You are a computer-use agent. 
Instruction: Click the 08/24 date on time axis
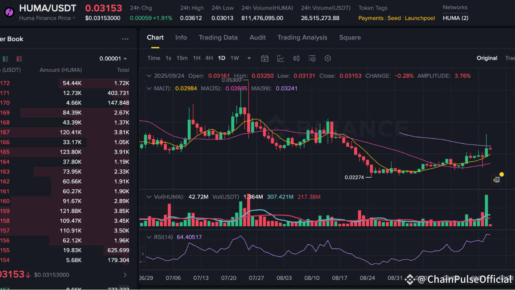(367, 278)
